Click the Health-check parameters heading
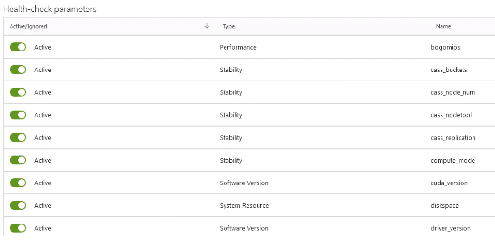 pos(50,9)
